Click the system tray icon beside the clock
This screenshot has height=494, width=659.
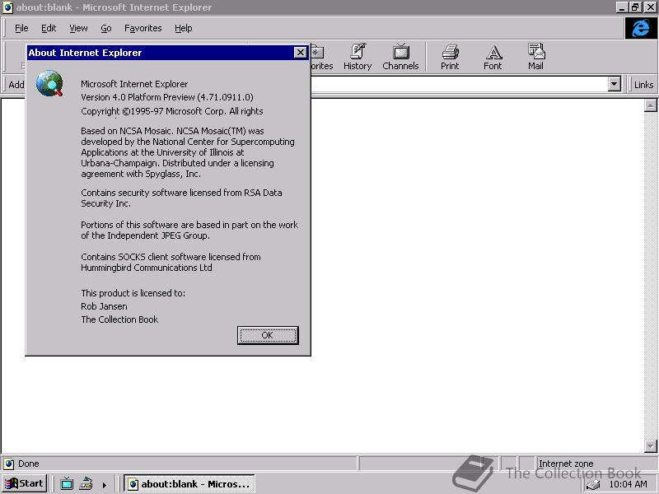592,485
